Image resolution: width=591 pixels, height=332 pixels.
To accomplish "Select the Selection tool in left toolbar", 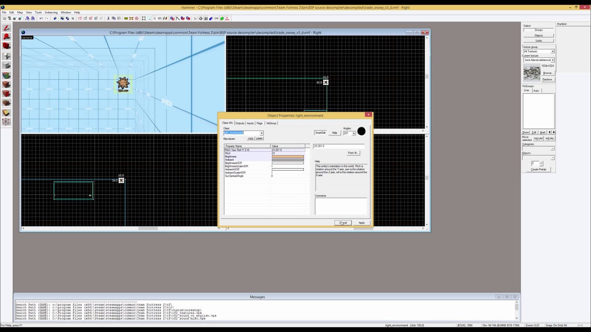I will (6, 28).
